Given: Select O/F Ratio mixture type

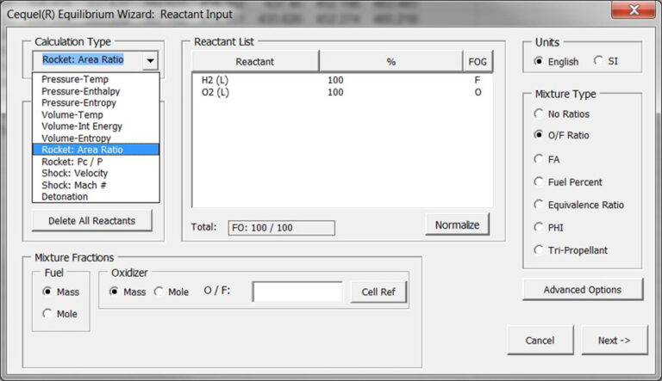Looking at the screenshot, I should (x=562, y=135).
